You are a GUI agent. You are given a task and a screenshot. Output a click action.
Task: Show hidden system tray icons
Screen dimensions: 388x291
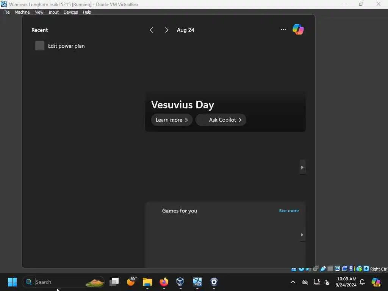pyautogui.click(x=293, y=282)
